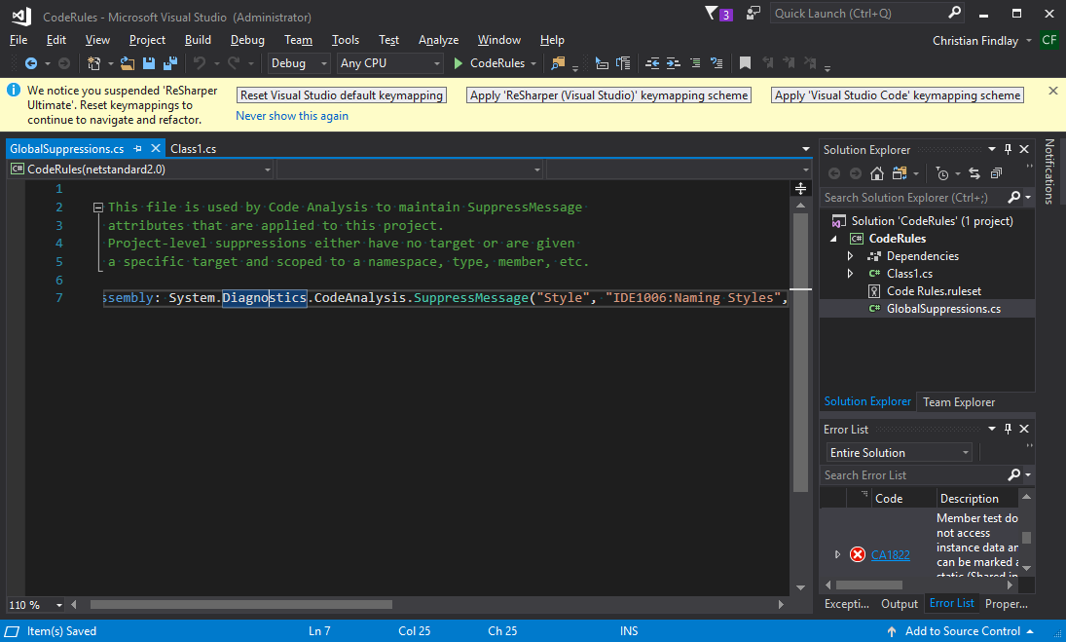Click the editor vertical scrollbar thumb
Image resolution: width=1066 pixels, height=642 pixels.
pos(801,353)
